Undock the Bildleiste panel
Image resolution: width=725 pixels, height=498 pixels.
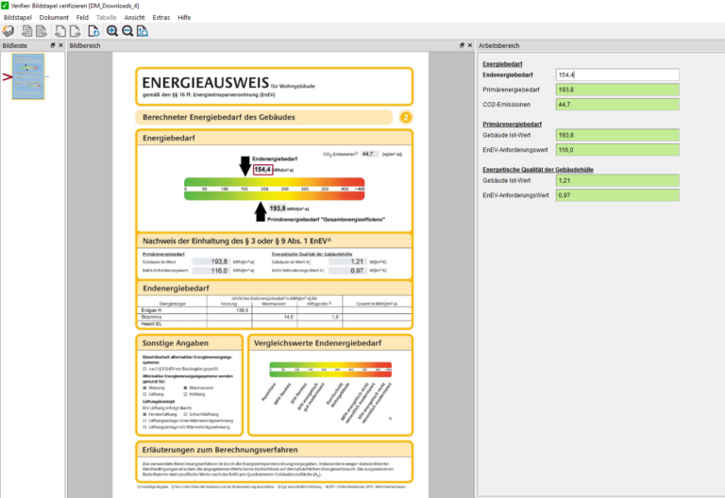point(53,45)
